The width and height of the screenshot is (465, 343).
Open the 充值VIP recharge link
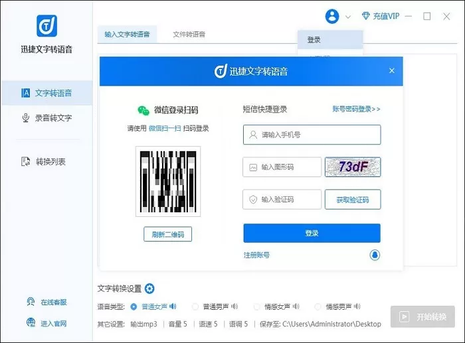point(386,16)
